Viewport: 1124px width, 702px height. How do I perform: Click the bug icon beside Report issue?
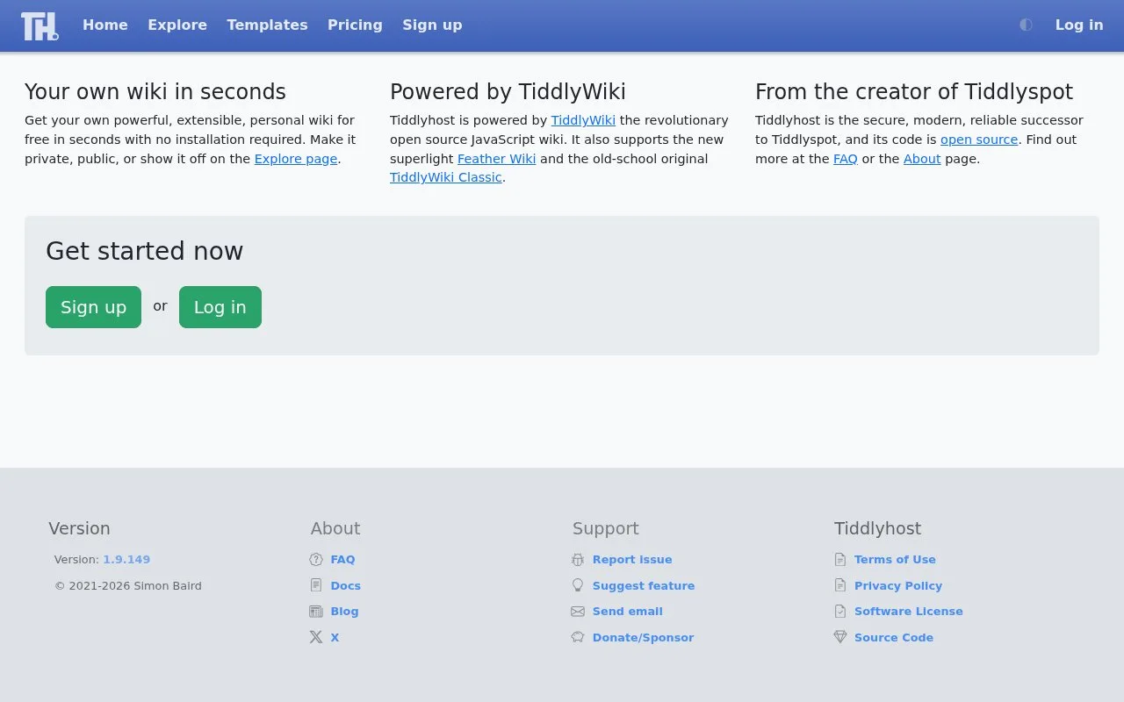[578, 560]
